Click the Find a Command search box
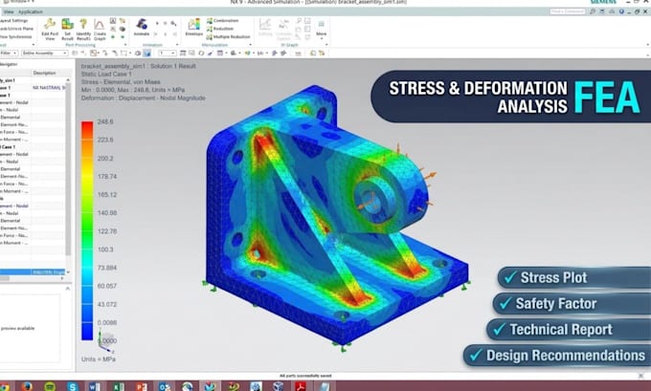This screenshot has height=391, width=651. point(568,11)
